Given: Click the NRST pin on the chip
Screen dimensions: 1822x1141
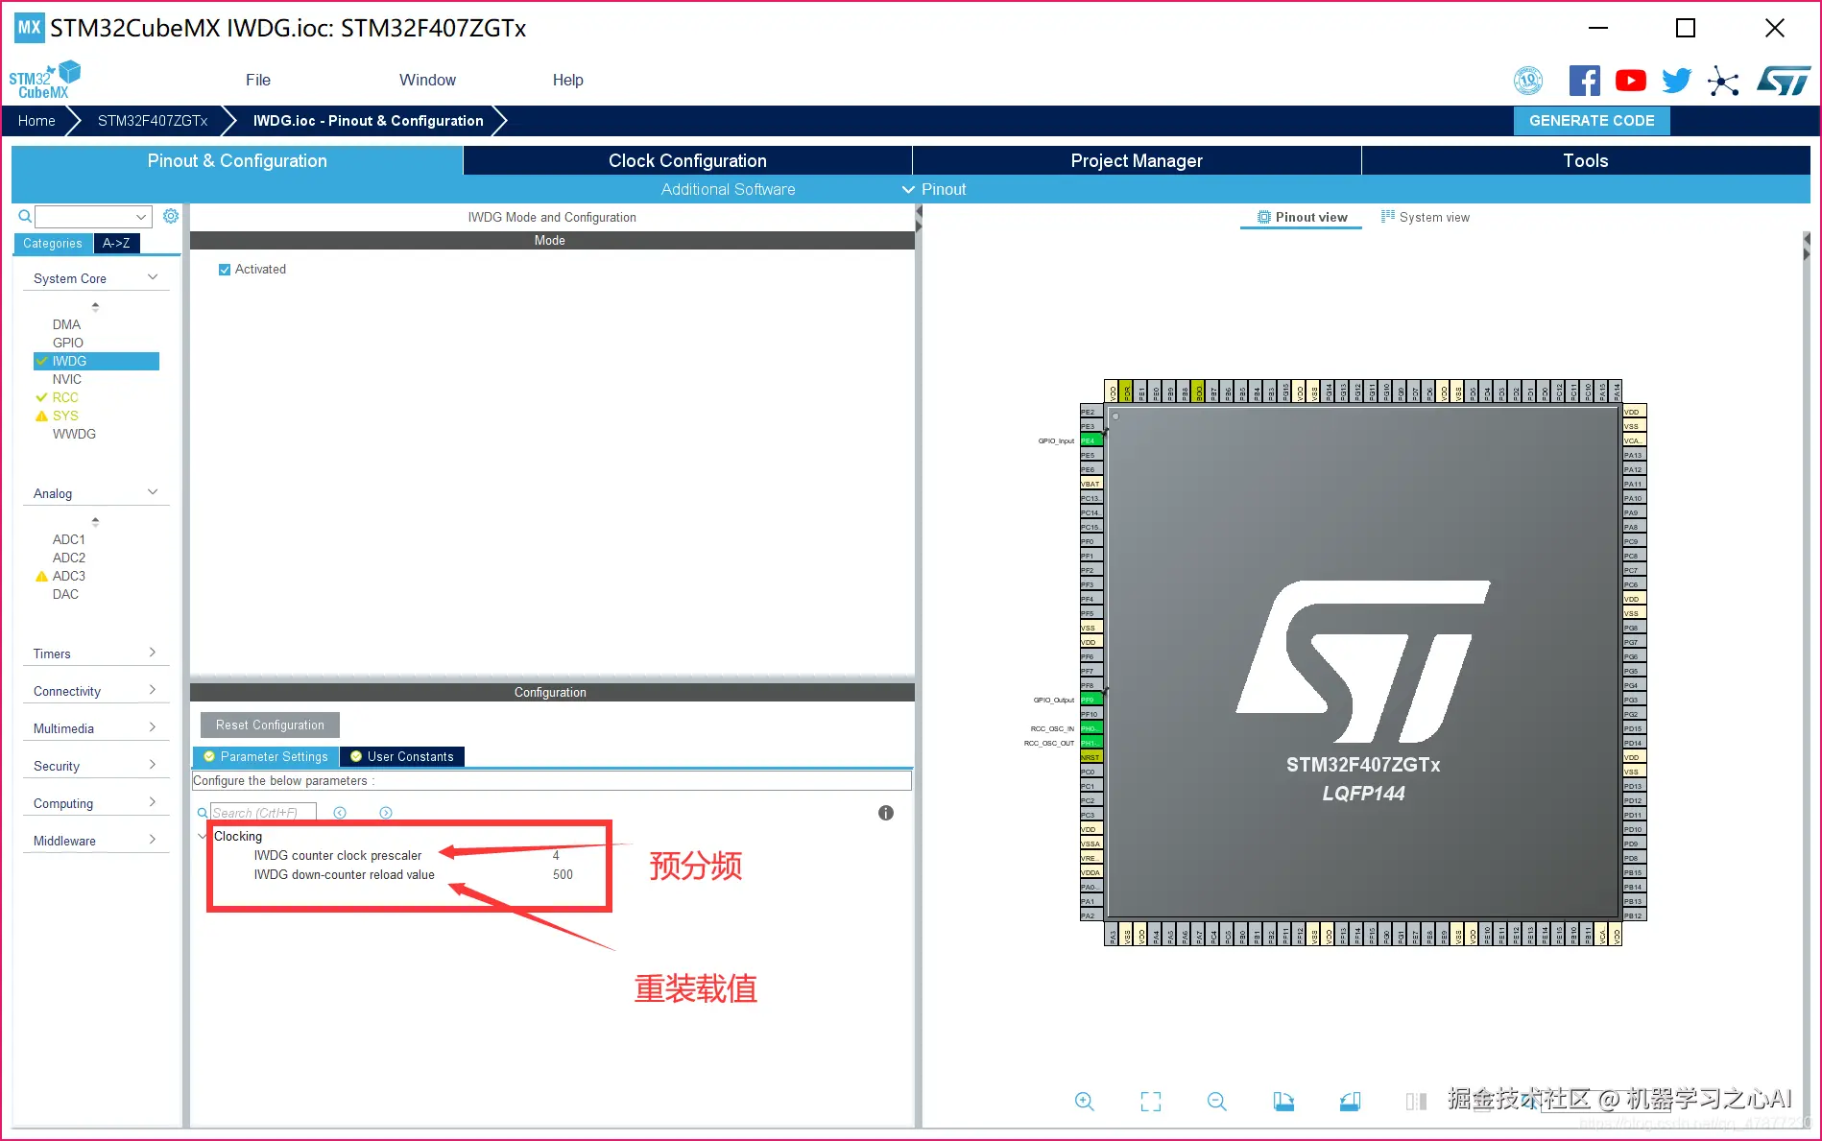Looking at the screenshot, I should (x=1091, y=757).
